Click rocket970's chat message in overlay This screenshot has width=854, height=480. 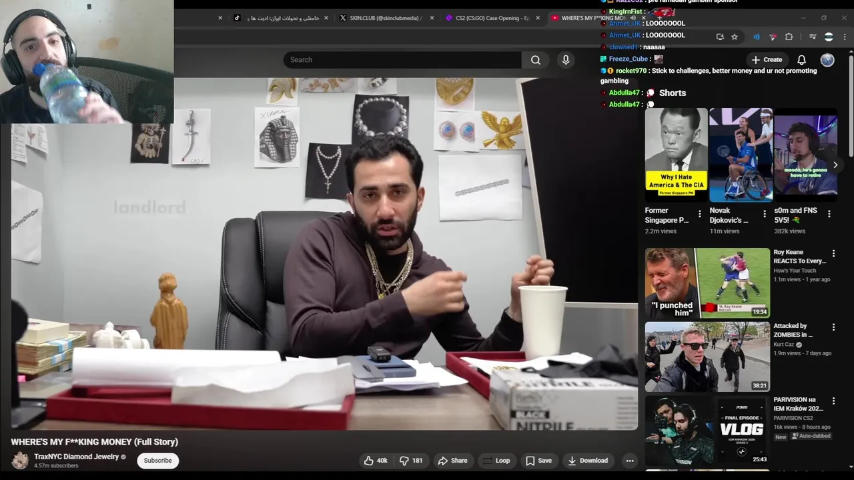[709, 75]
